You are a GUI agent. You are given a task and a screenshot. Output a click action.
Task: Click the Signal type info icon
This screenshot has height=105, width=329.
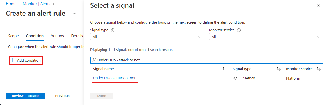[x=113, y=30]
